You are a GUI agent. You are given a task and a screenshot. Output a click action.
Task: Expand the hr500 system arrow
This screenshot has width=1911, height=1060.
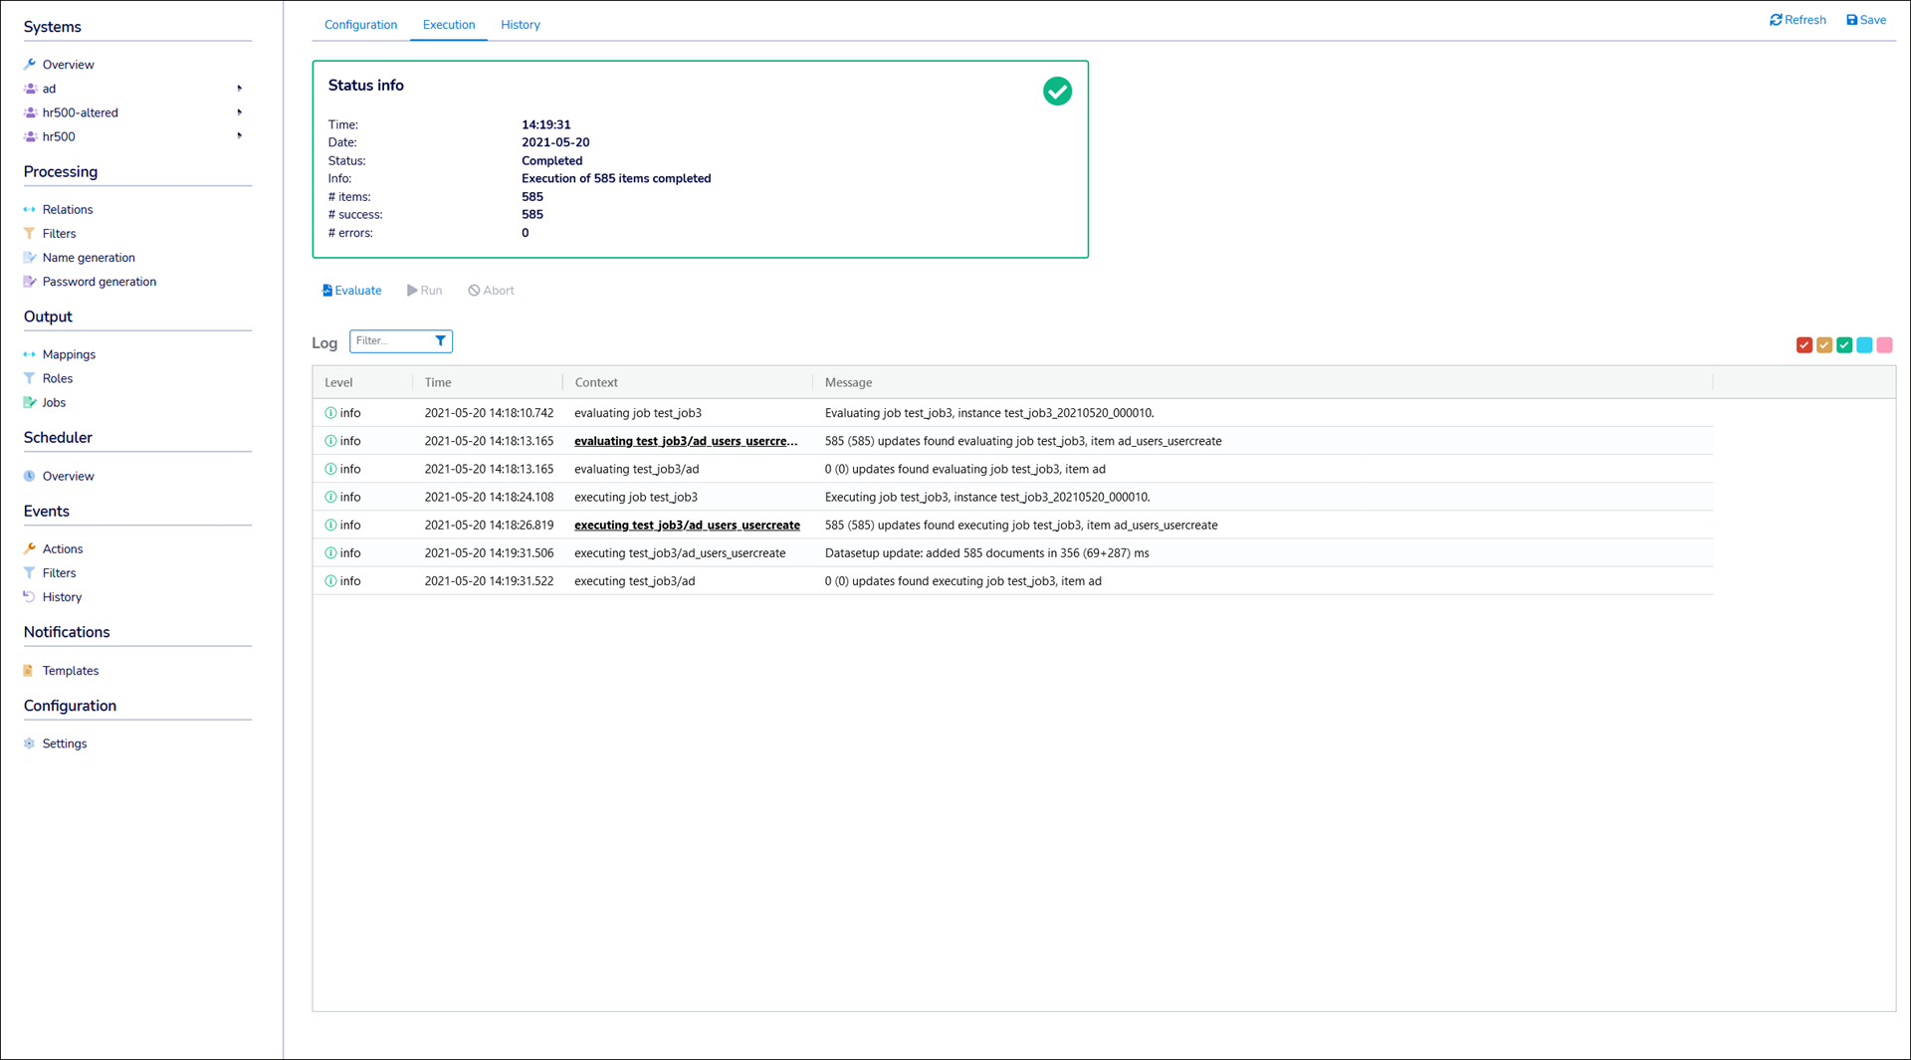point(239,136)
